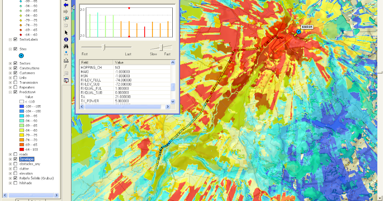Expand the Customers layer node
The image size is (383, 201).
tap(10, 73)
